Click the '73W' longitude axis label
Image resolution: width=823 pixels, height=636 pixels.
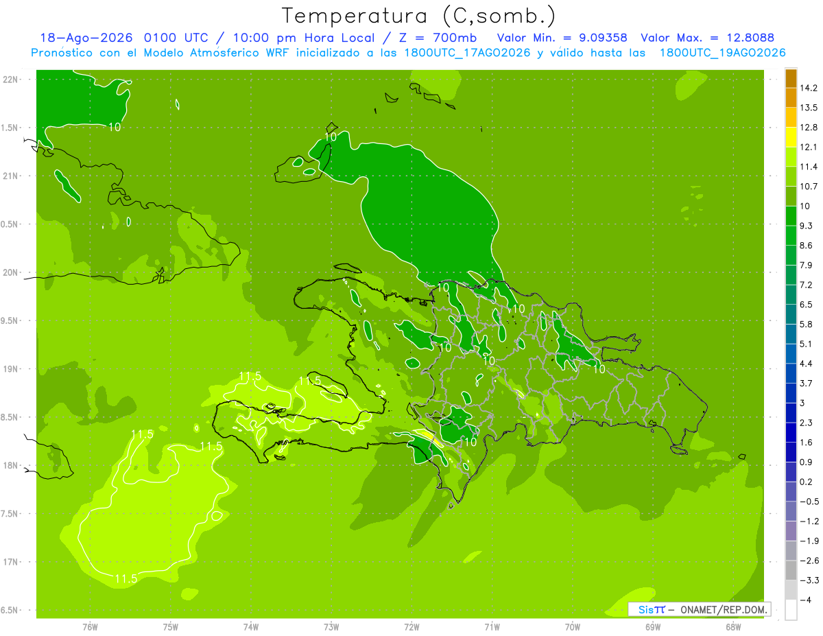coord(331,626)
